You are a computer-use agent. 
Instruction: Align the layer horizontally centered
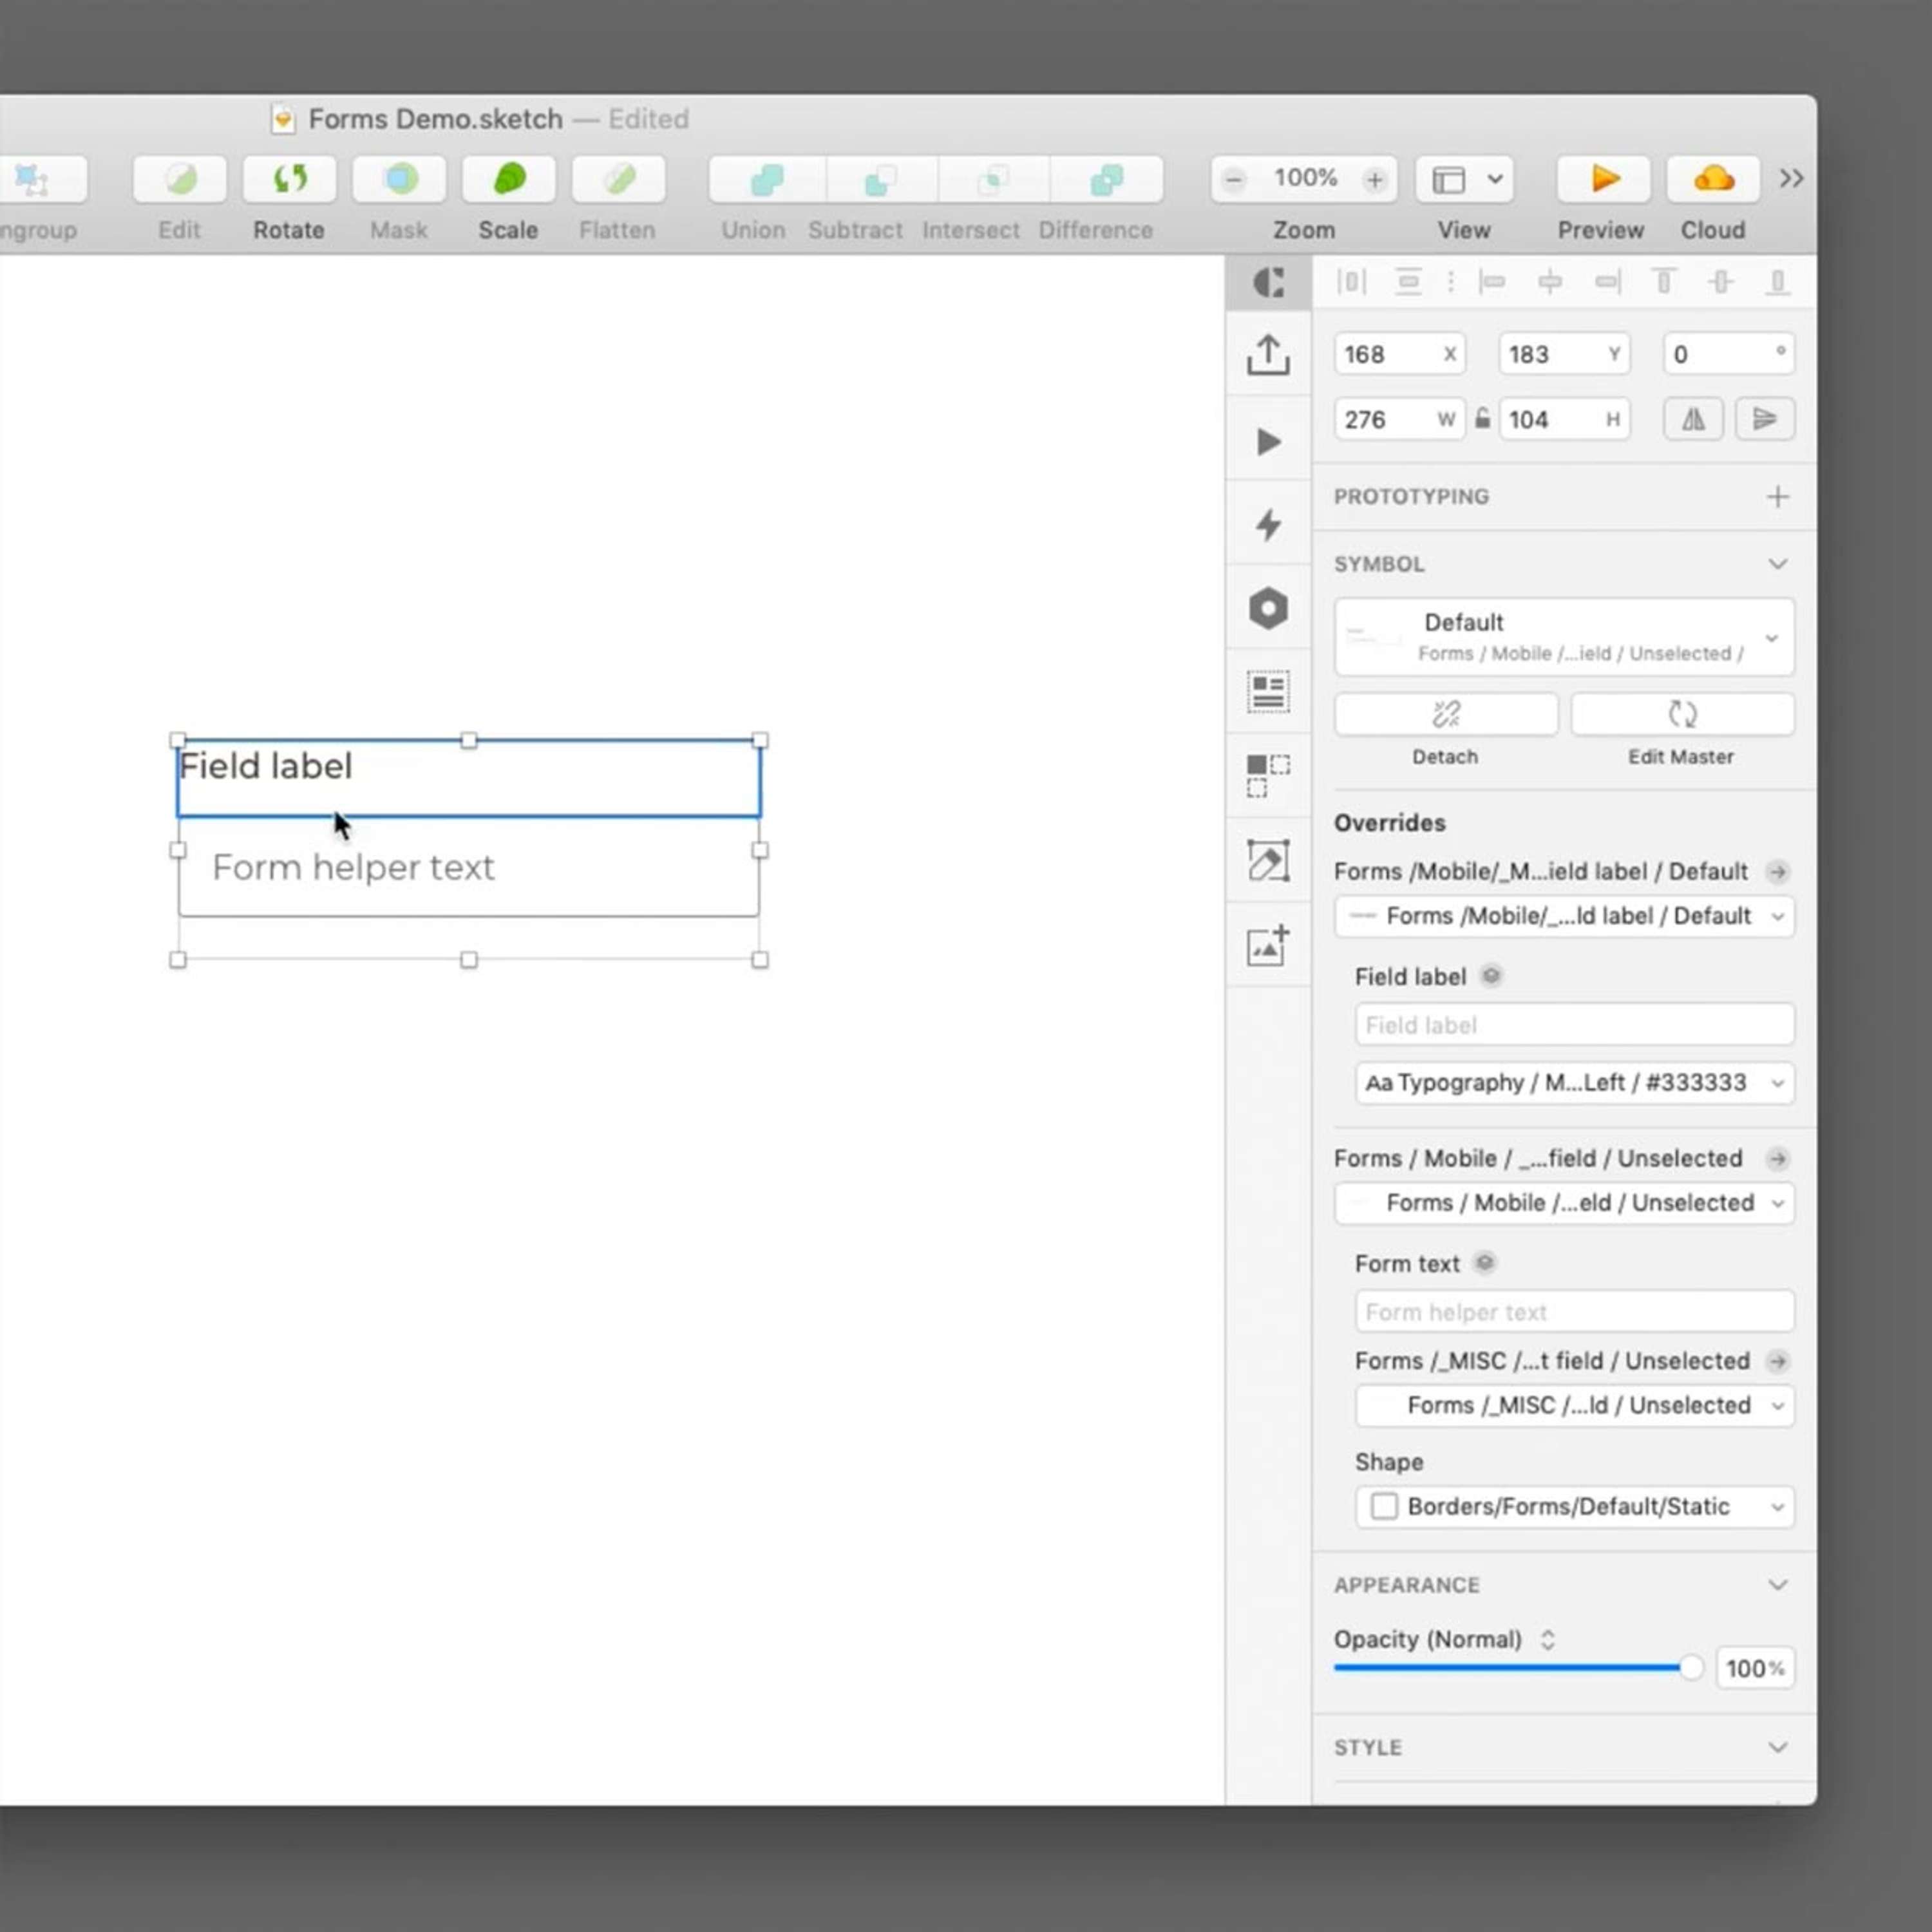pos(1550,282)
